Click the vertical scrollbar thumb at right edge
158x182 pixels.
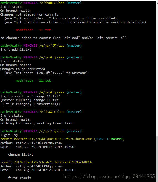(157, 159)
